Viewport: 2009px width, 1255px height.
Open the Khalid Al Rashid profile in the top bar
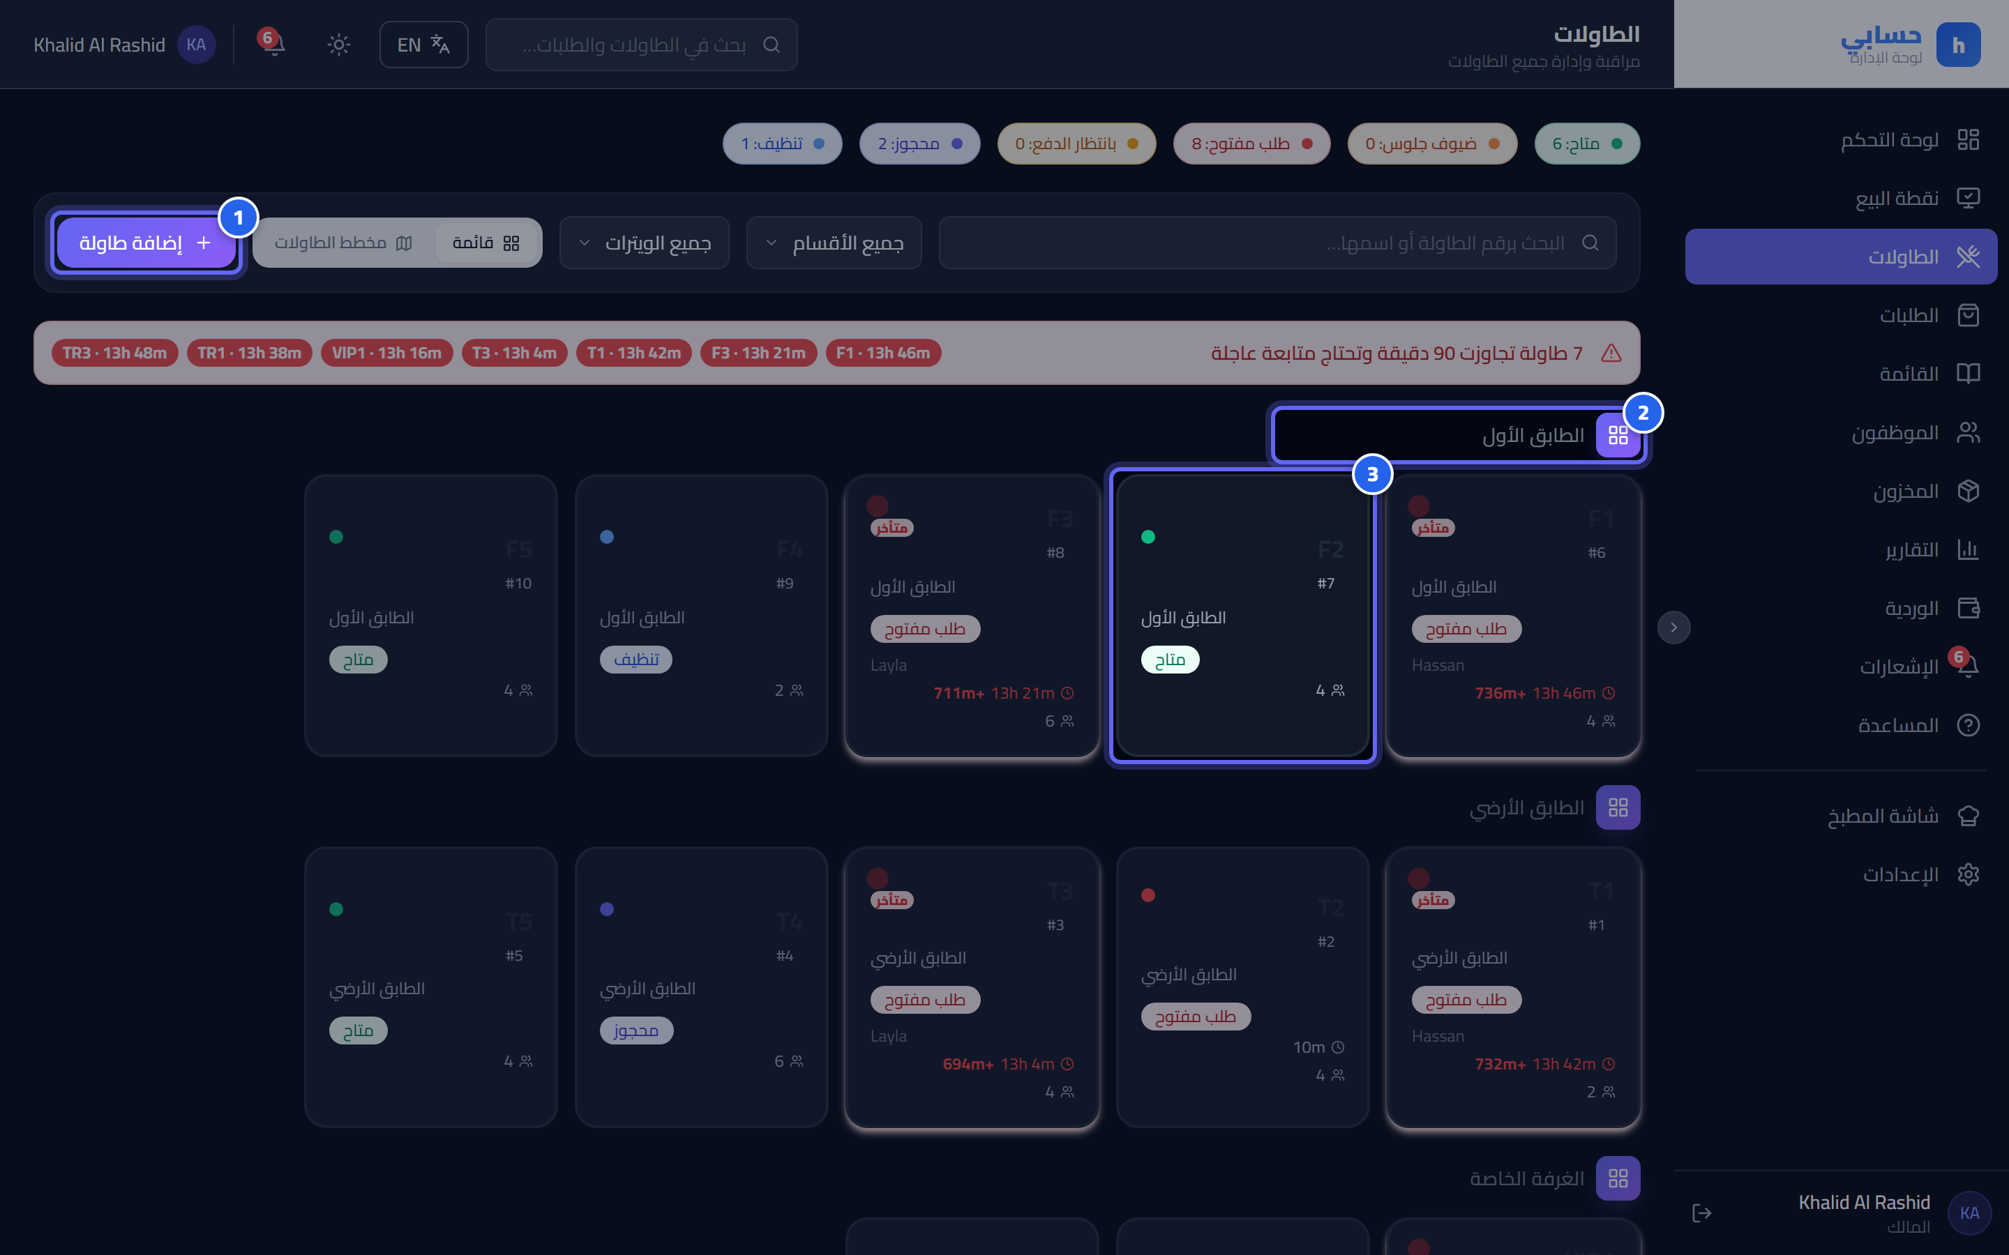tap(125, 44)
